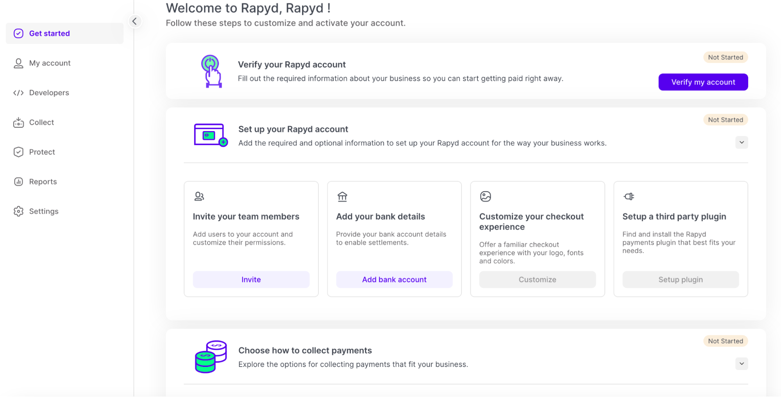
Task: Open the Get started menu item
Action: click(x=49, y=34)
